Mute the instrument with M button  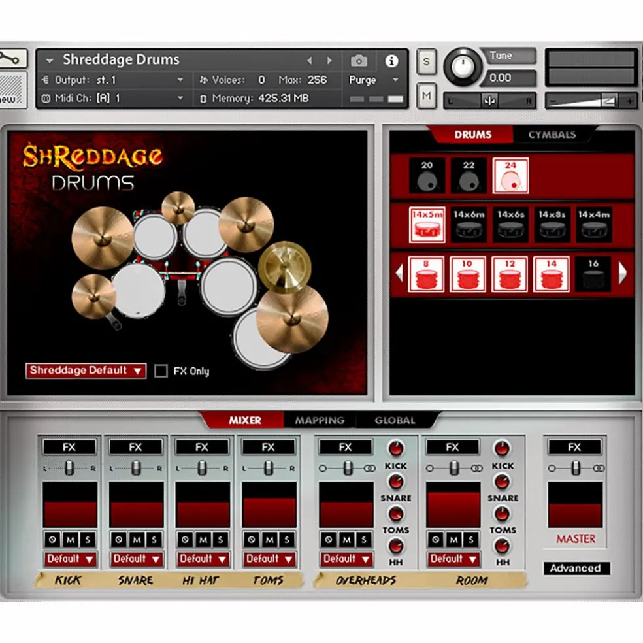pyautogui.click(x=427, y=96)
